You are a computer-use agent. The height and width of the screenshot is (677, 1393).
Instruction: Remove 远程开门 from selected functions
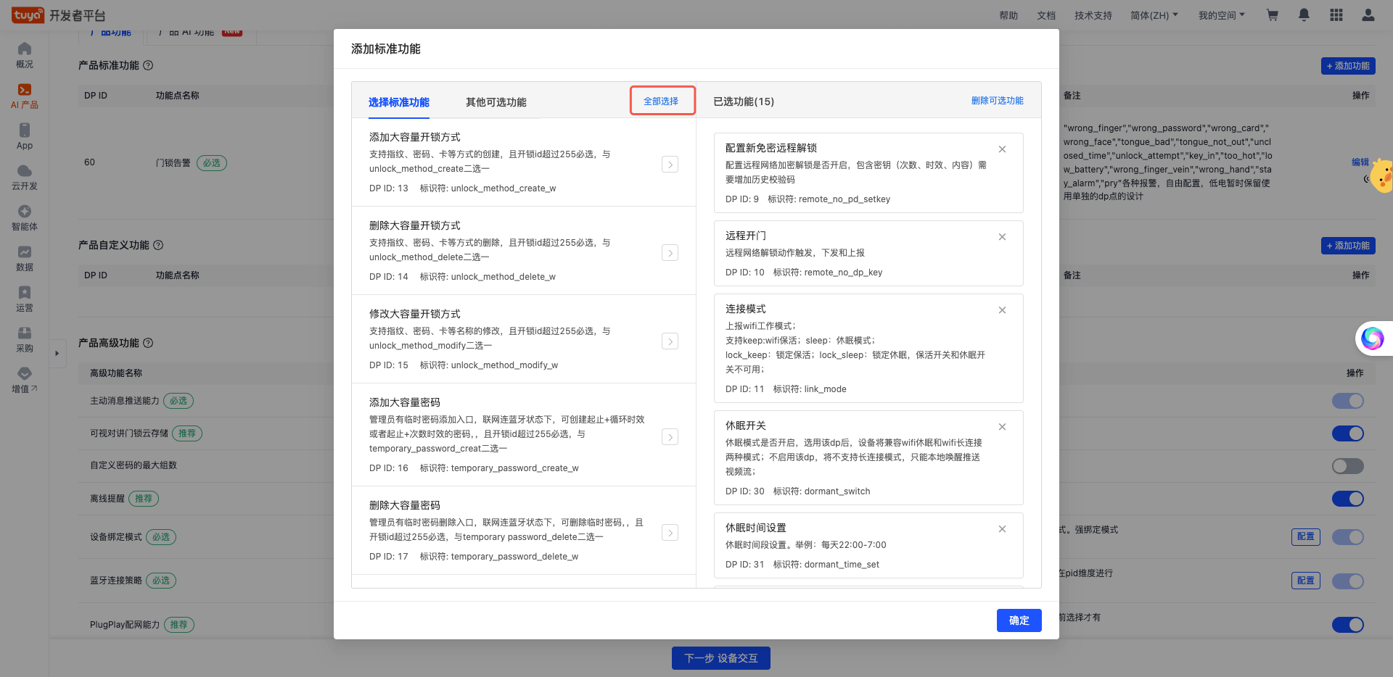point(1002,237)
